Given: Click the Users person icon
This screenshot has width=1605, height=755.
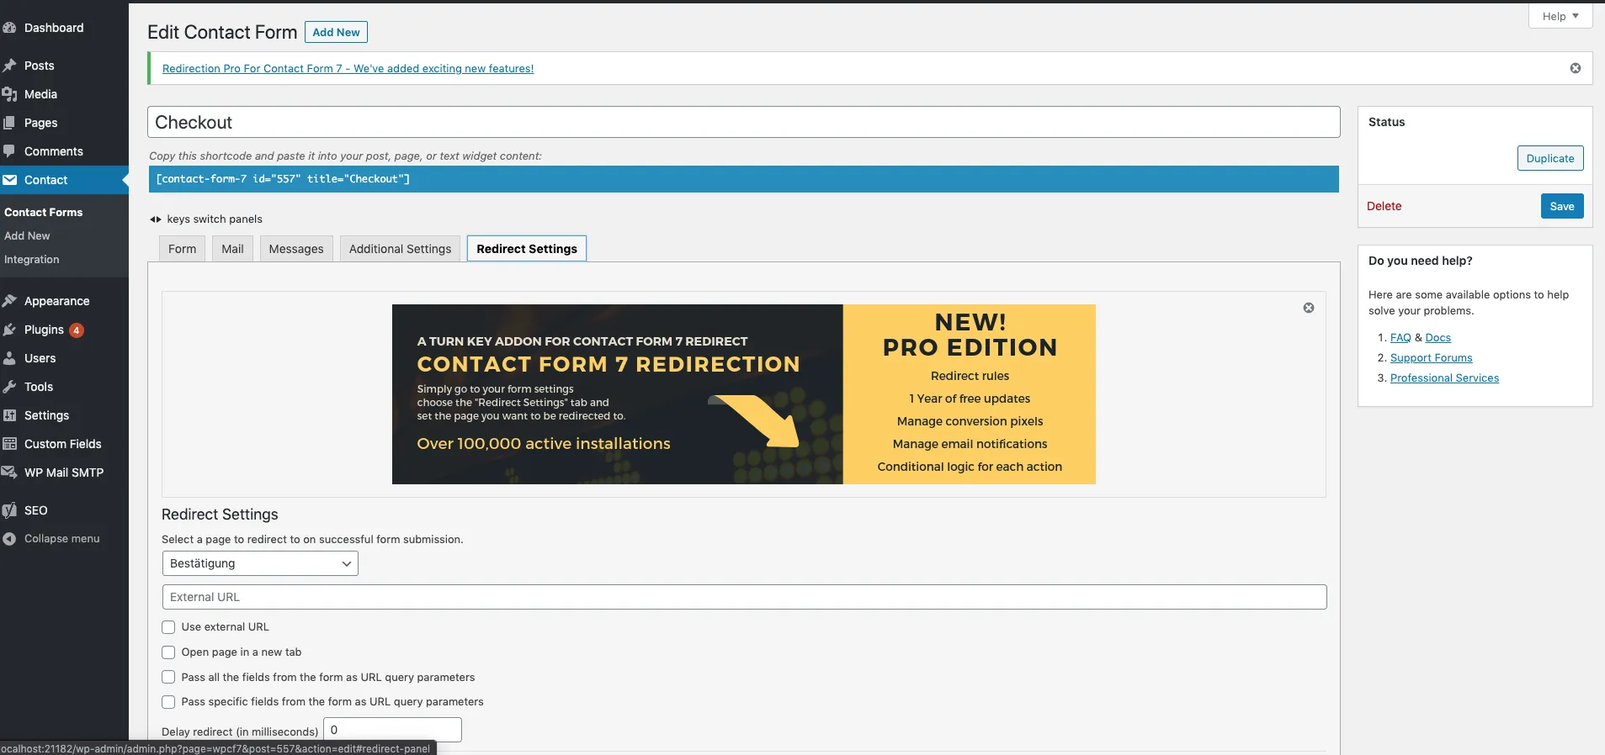Looking at the screenshot, I should 9,358.
